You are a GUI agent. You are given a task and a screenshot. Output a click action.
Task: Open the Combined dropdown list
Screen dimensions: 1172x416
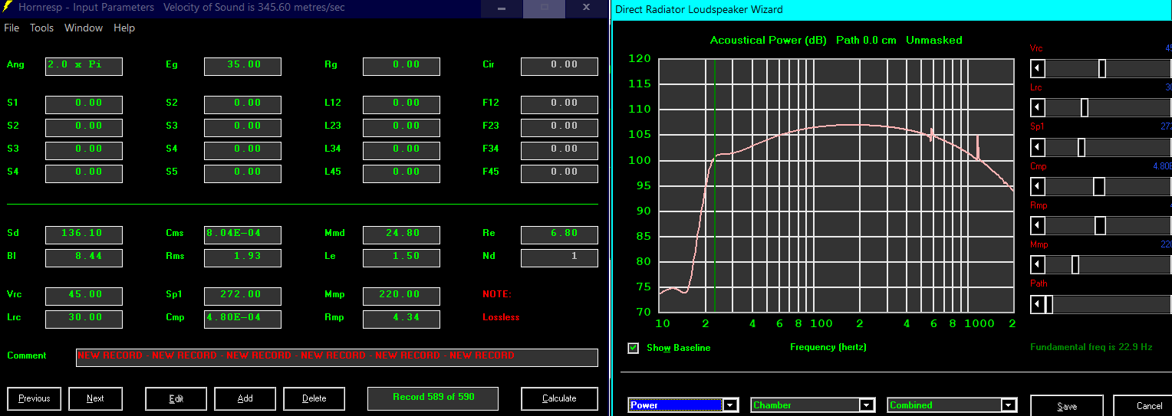(1009, 405)
